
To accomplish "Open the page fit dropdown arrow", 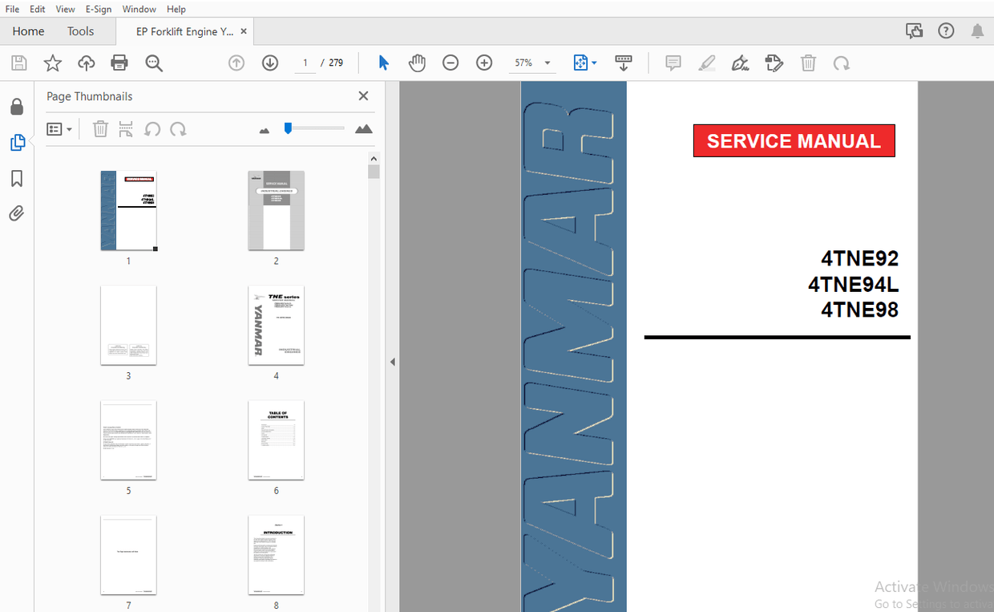I will 594,63.
